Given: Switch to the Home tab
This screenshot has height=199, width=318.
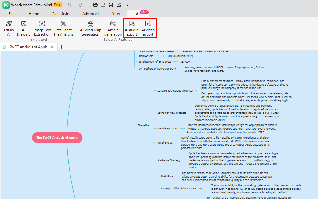Looking at the screenshot, I should [x=34, y=14].
